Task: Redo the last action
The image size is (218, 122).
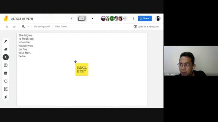Action: (x=14, y=27)
